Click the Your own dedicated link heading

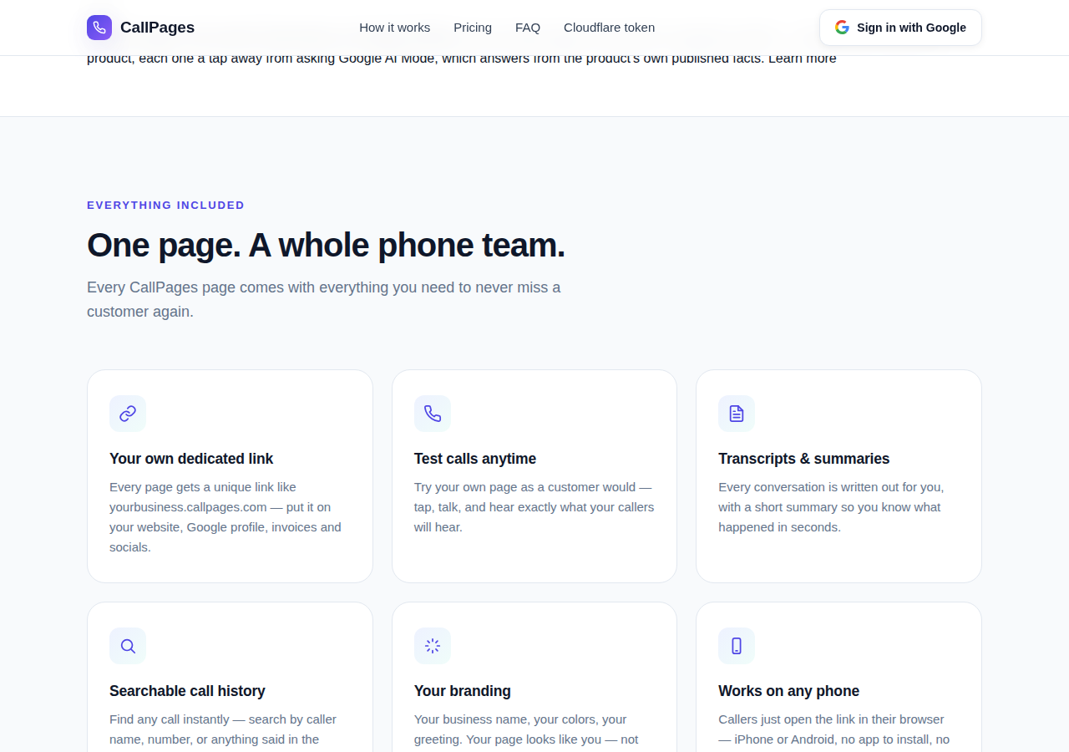191,459
